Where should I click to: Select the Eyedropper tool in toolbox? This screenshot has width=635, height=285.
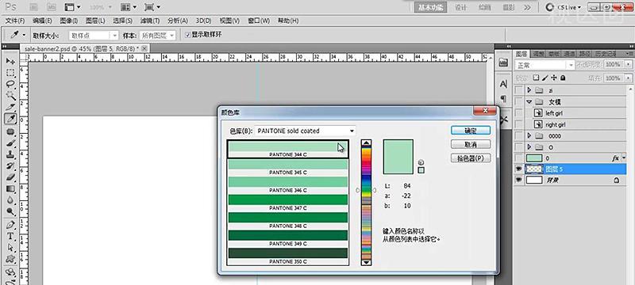click(10, 119)
